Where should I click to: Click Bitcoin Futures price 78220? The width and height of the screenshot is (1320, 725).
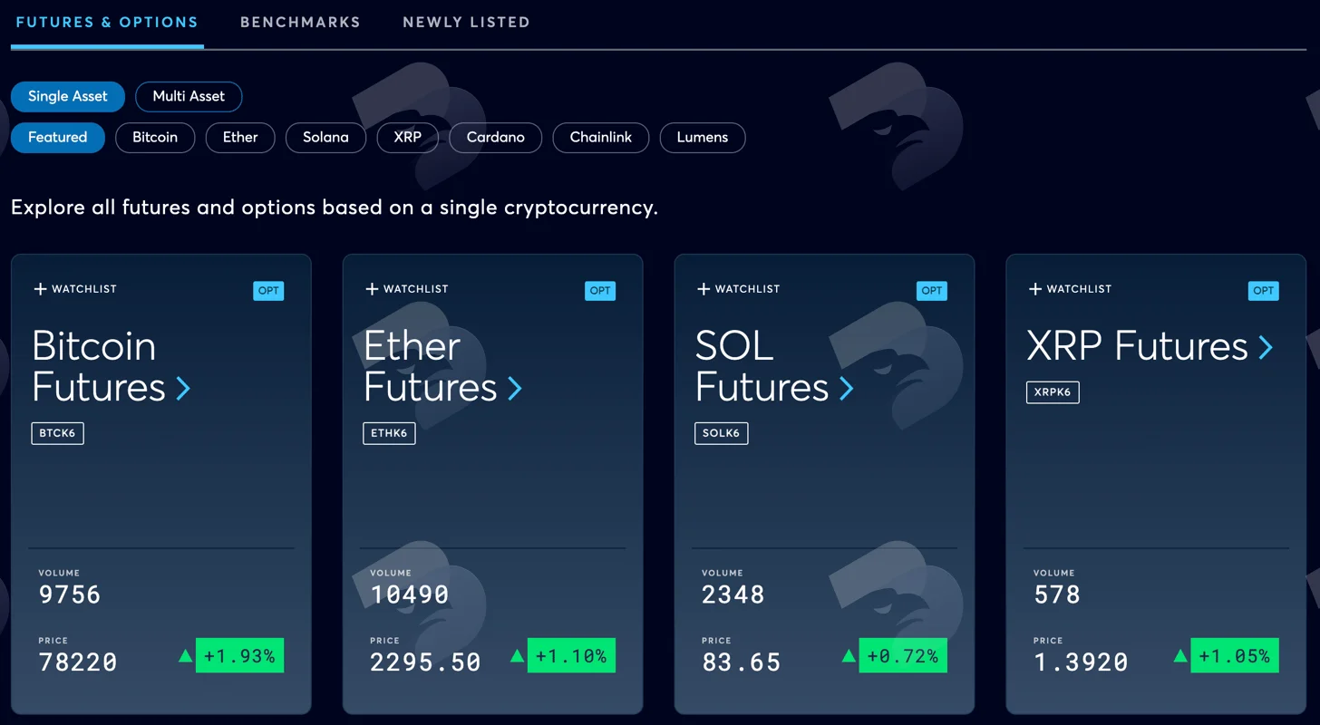click(78, 662)
